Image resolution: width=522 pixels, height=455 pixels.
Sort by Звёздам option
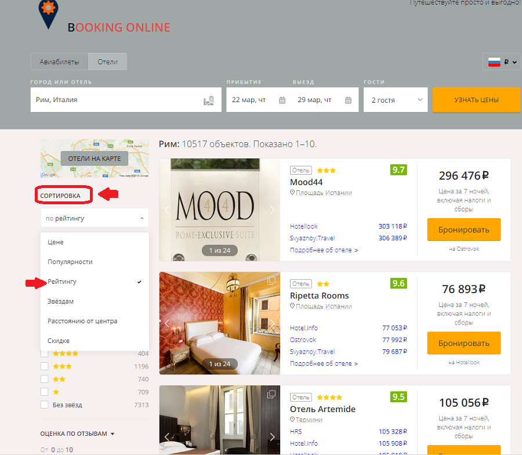(95, 301)
